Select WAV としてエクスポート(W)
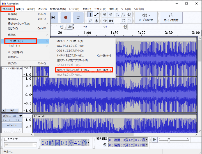Viewport: 202px width, 154px height. [82, 46]
